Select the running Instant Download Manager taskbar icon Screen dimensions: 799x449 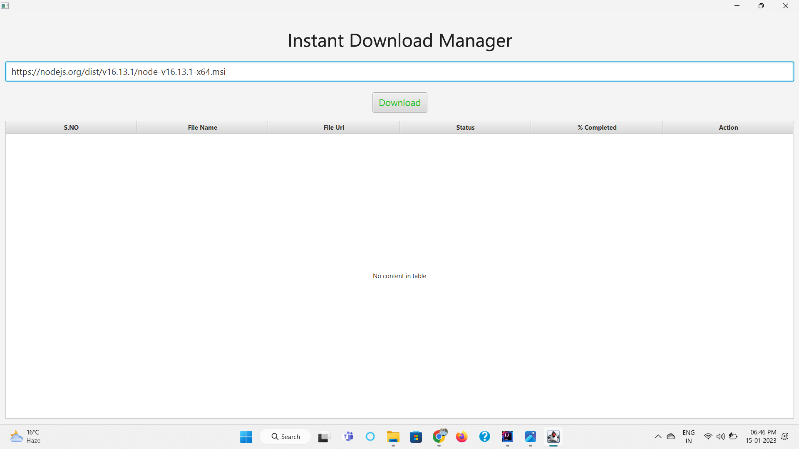[x=553, y=437]
